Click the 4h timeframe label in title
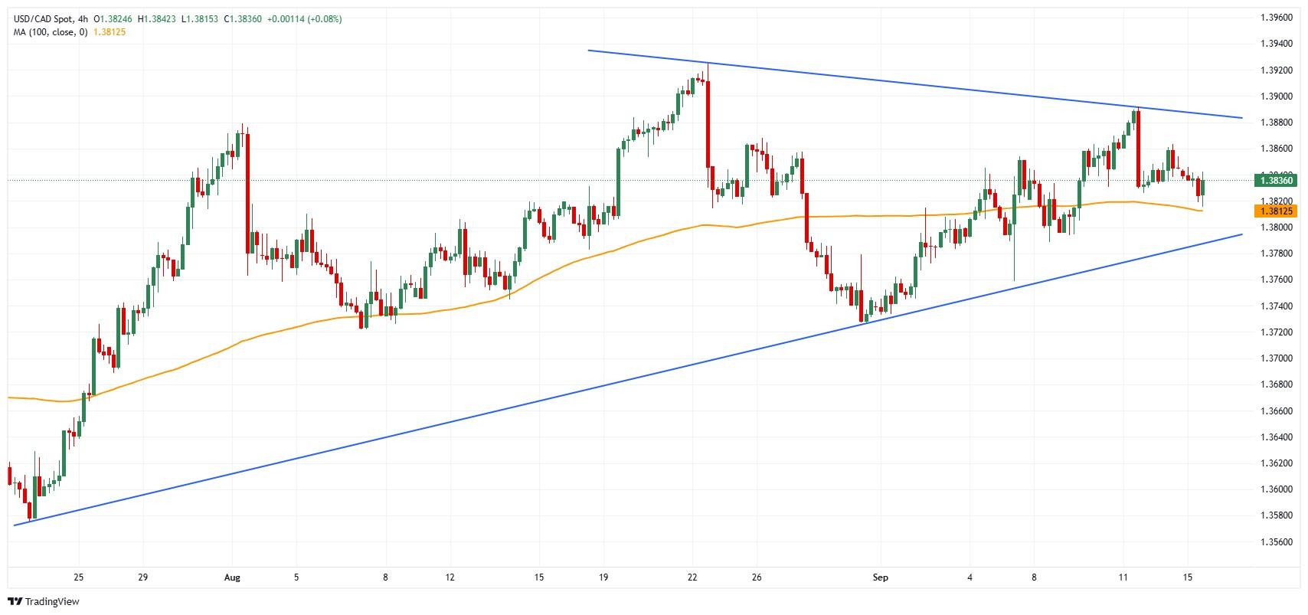The width and height of the screenshot is (1308, 615). [83, 19]
